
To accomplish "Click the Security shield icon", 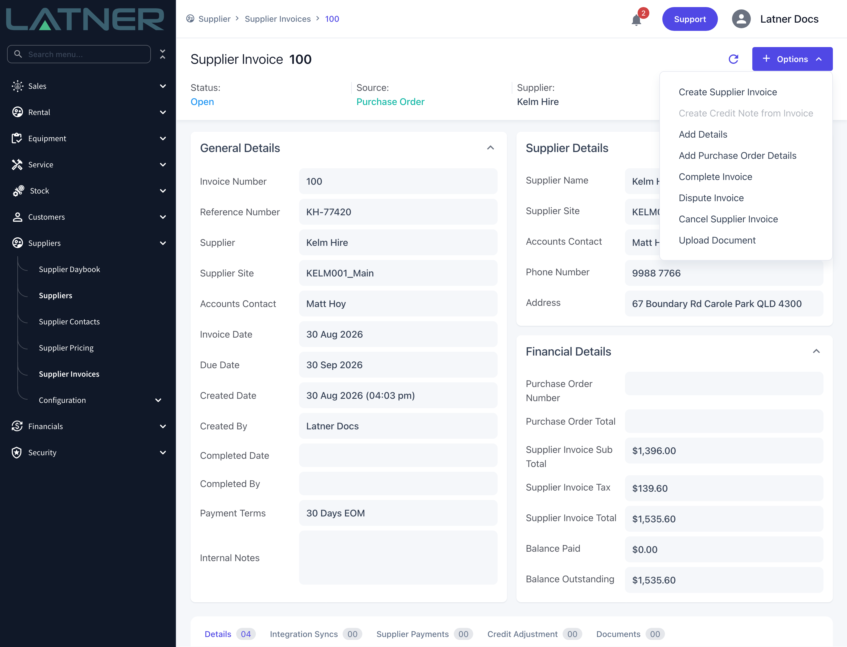I will coord(16,452).
